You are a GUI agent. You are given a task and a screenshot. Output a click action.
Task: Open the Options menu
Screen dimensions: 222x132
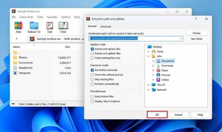coord(66,17)
